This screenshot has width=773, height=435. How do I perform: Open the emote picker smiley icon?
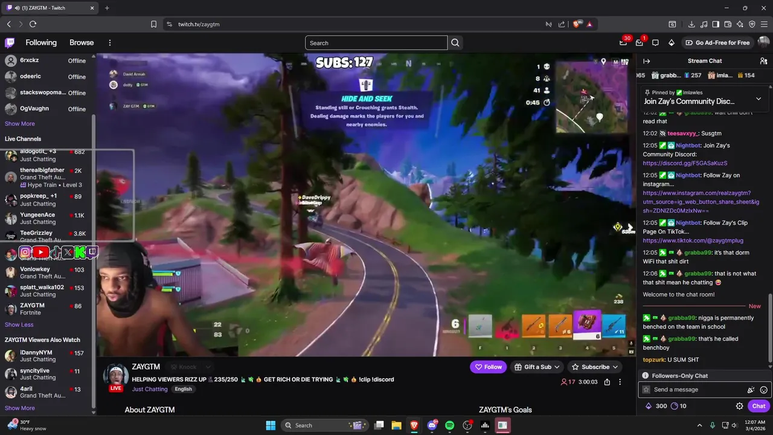[x=763, y=390]
